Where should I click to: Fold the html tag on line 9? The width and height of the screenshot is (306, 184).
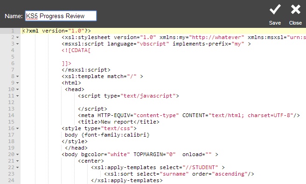point(17,83)
